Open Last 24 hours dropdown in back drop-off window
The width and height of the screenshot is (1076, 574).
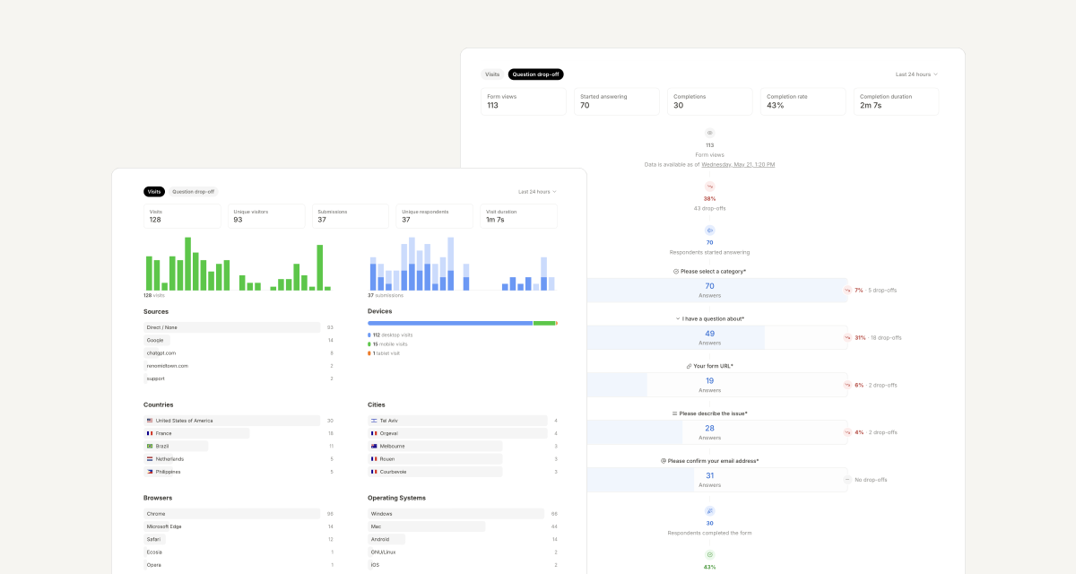pyautogui.click(x=916, y=74)
